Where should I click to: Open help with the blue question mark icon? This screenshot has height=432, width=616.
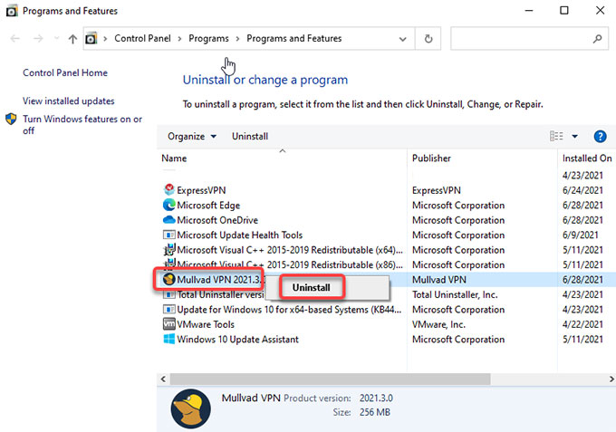[600, 136]
